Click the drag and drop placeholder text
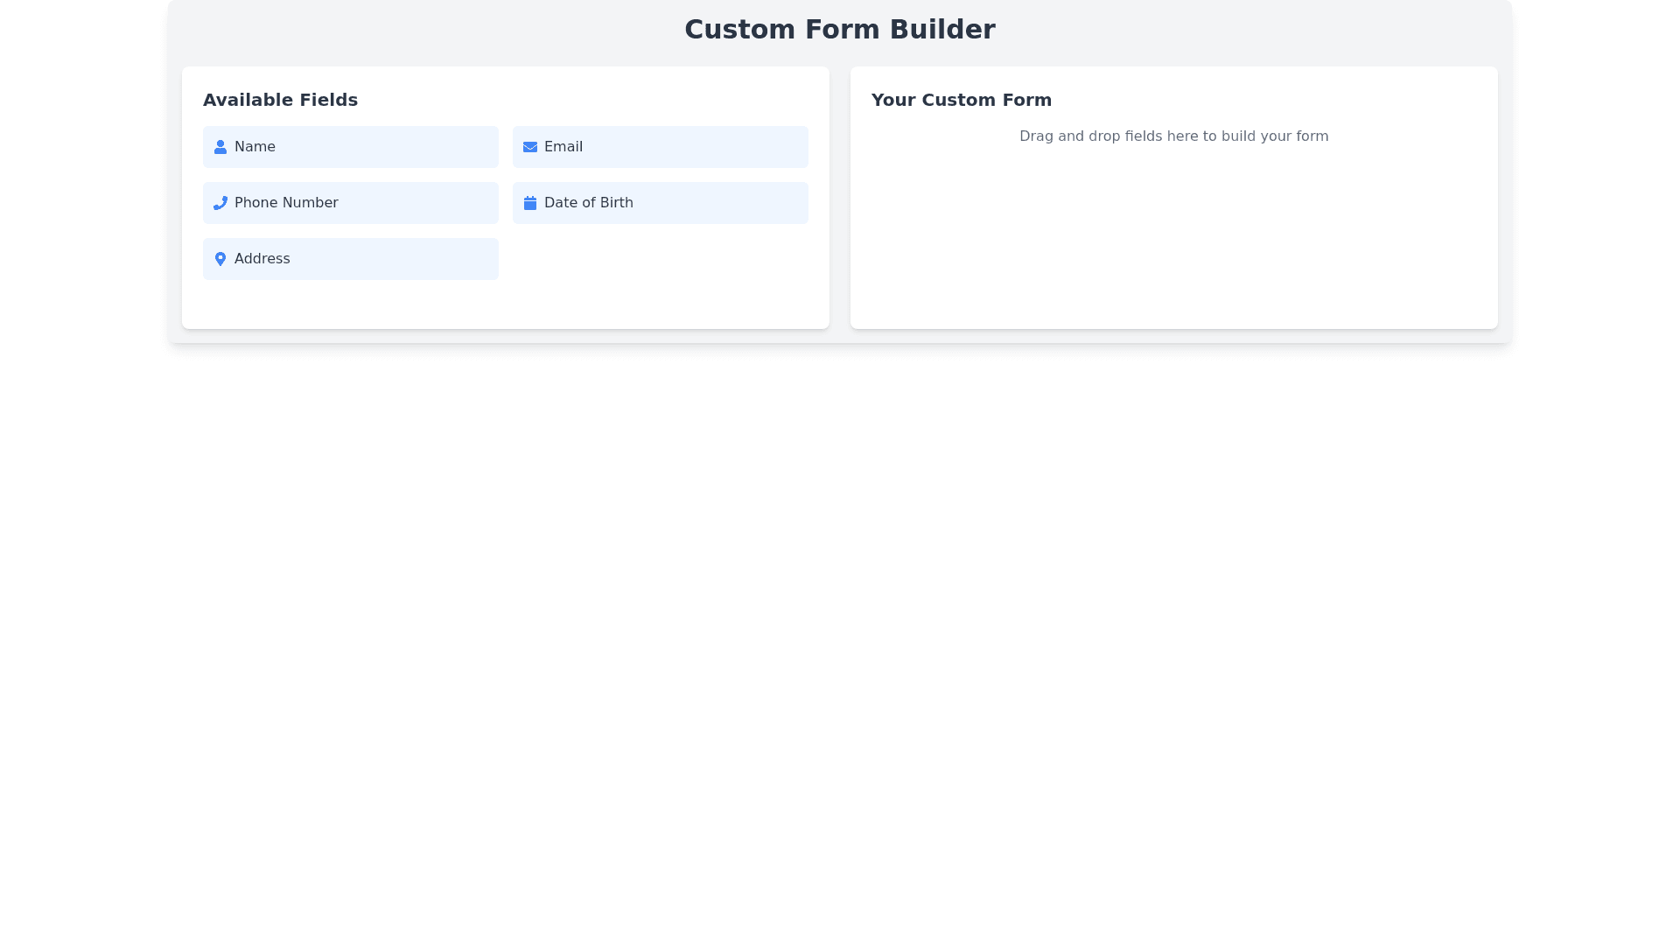 click(x=1173, y=136)
